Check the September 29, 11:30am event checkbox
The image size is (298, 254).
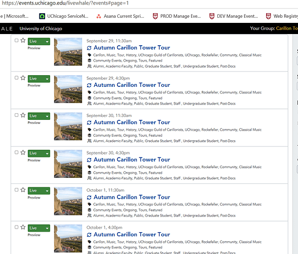coord(17,41)
